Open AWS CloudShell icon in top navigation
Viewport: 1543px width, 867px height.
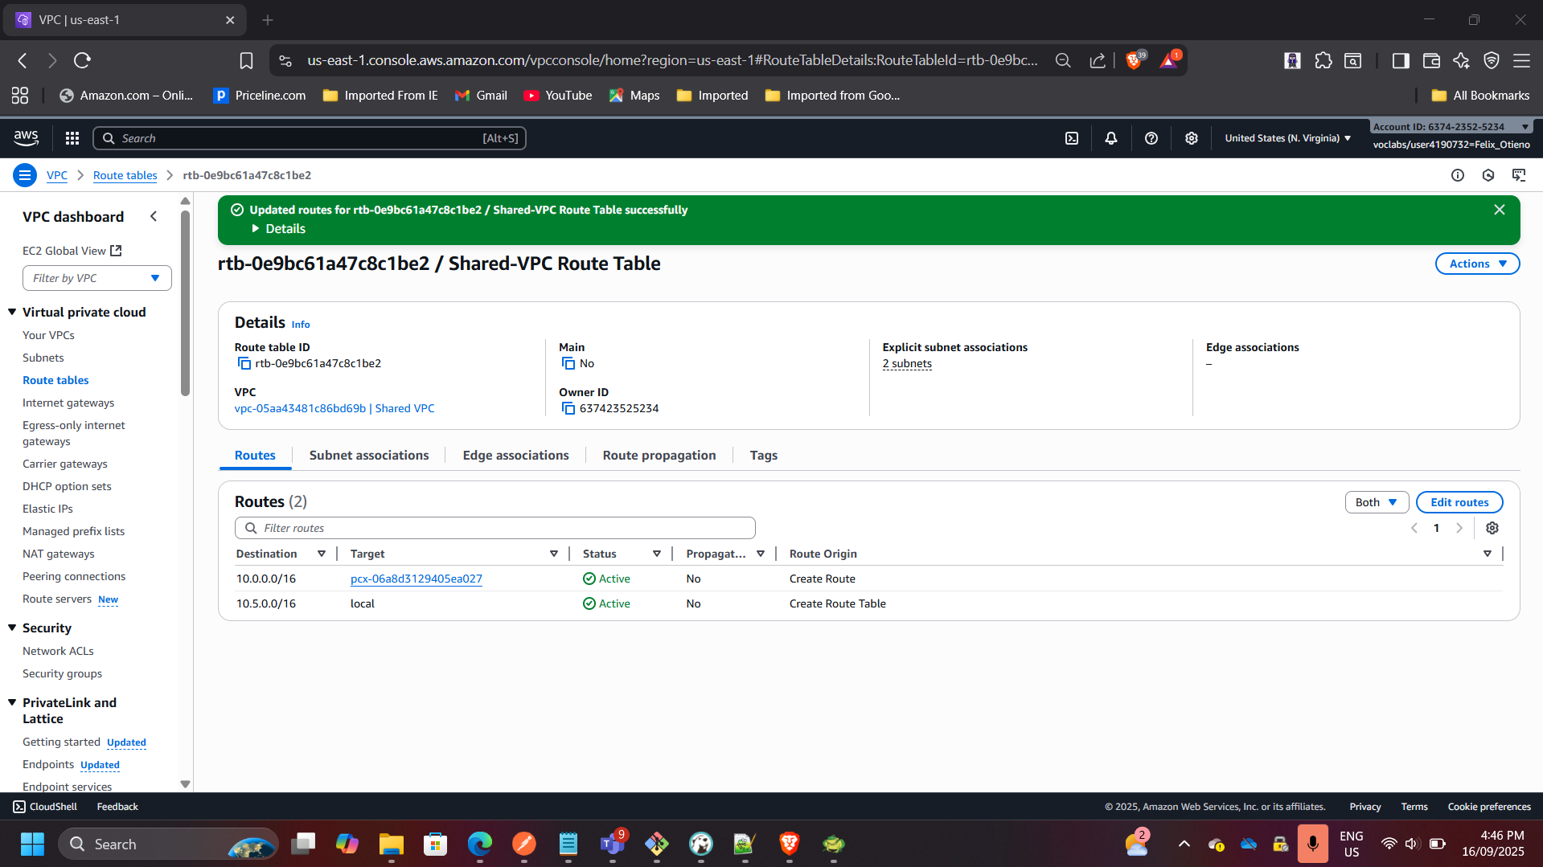1072,138
